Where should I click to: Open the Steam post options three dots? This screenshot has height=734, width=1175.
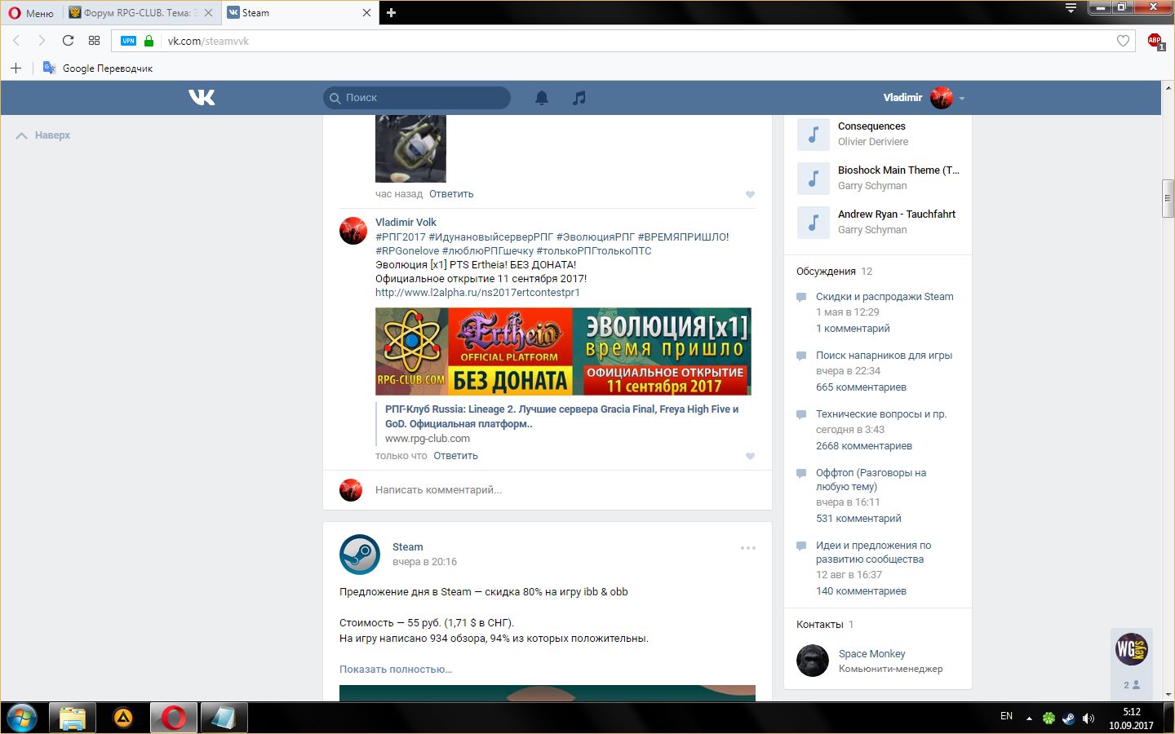(x=748, y=548)
